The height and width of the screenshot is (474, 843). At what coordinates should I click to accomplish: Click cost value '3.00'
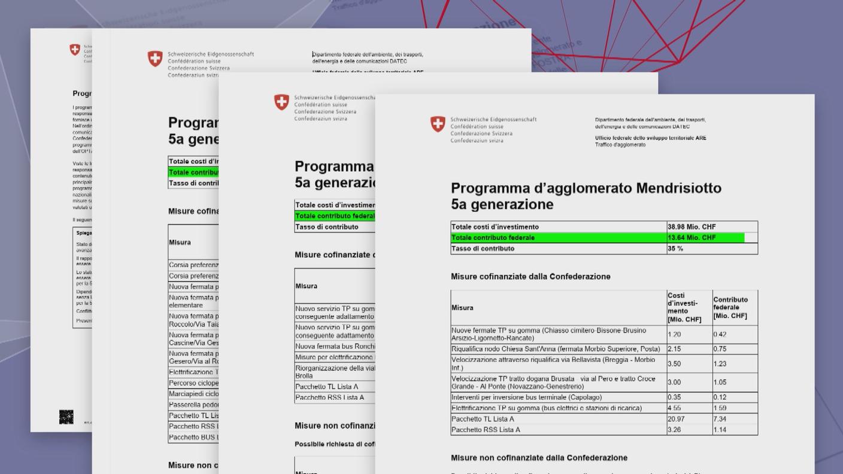pyautogui.click(x=674, y=382)
